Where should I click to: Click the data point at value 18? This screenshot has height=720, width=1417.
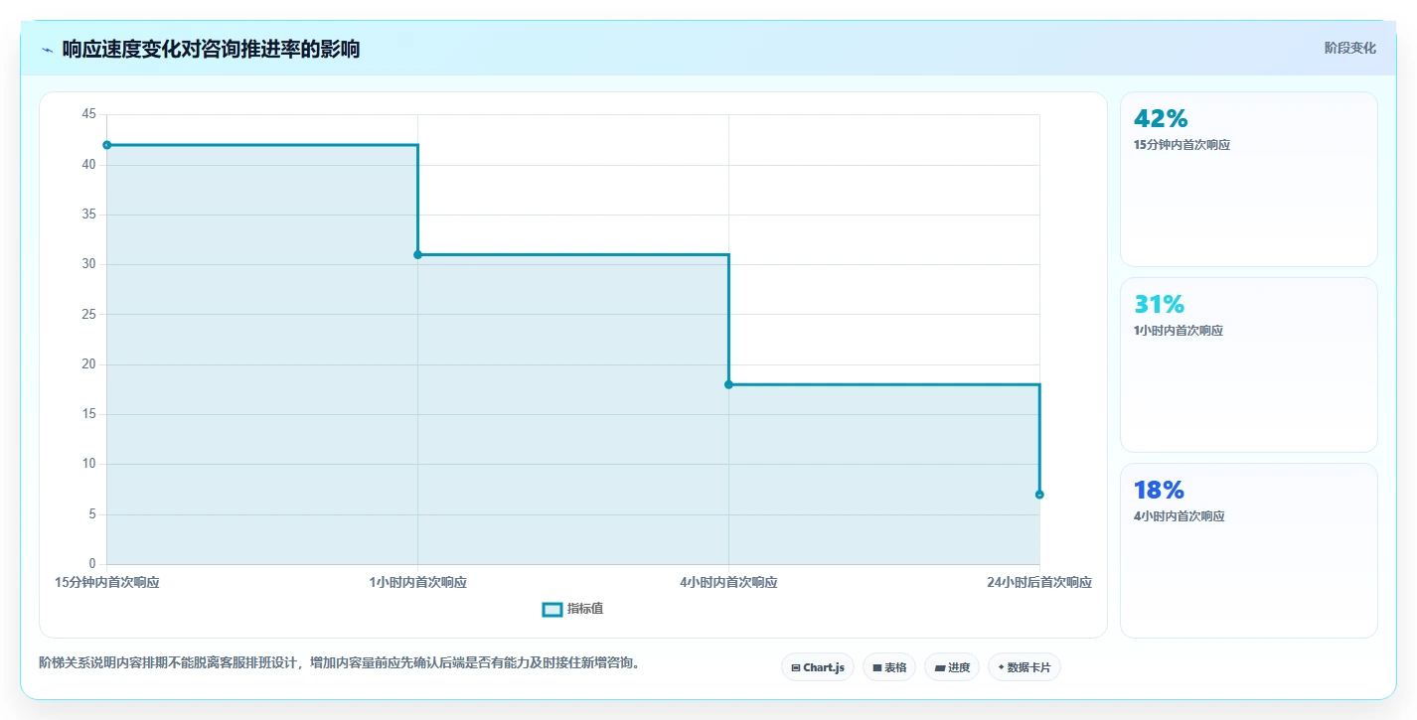728,384
